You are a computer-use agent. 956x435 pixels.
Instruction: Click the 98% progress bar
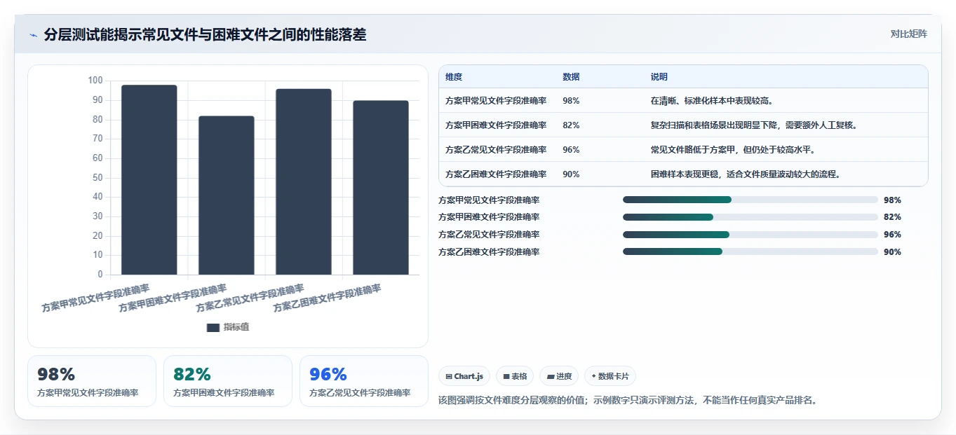coord(750,200)
